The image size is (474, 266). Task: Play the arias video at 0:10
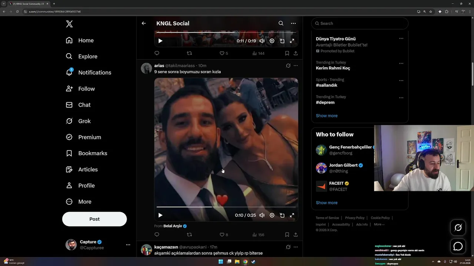click(x=160, y=215)
